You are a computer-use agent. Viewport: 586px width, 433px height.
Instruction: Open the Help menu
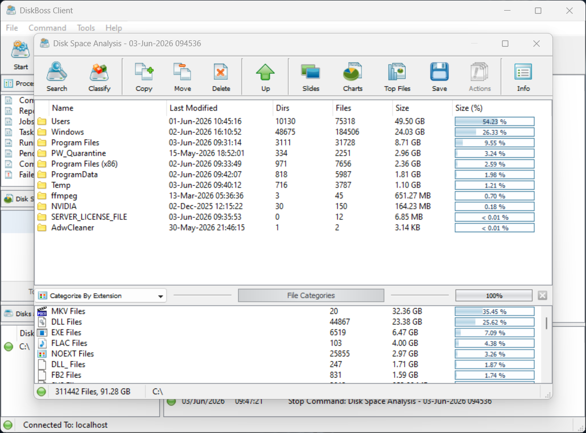click(114, 28)
